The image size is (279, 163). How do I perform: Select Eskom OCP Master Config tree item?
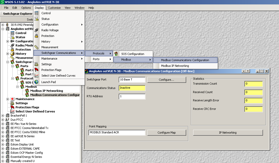[x=27, y=153]
